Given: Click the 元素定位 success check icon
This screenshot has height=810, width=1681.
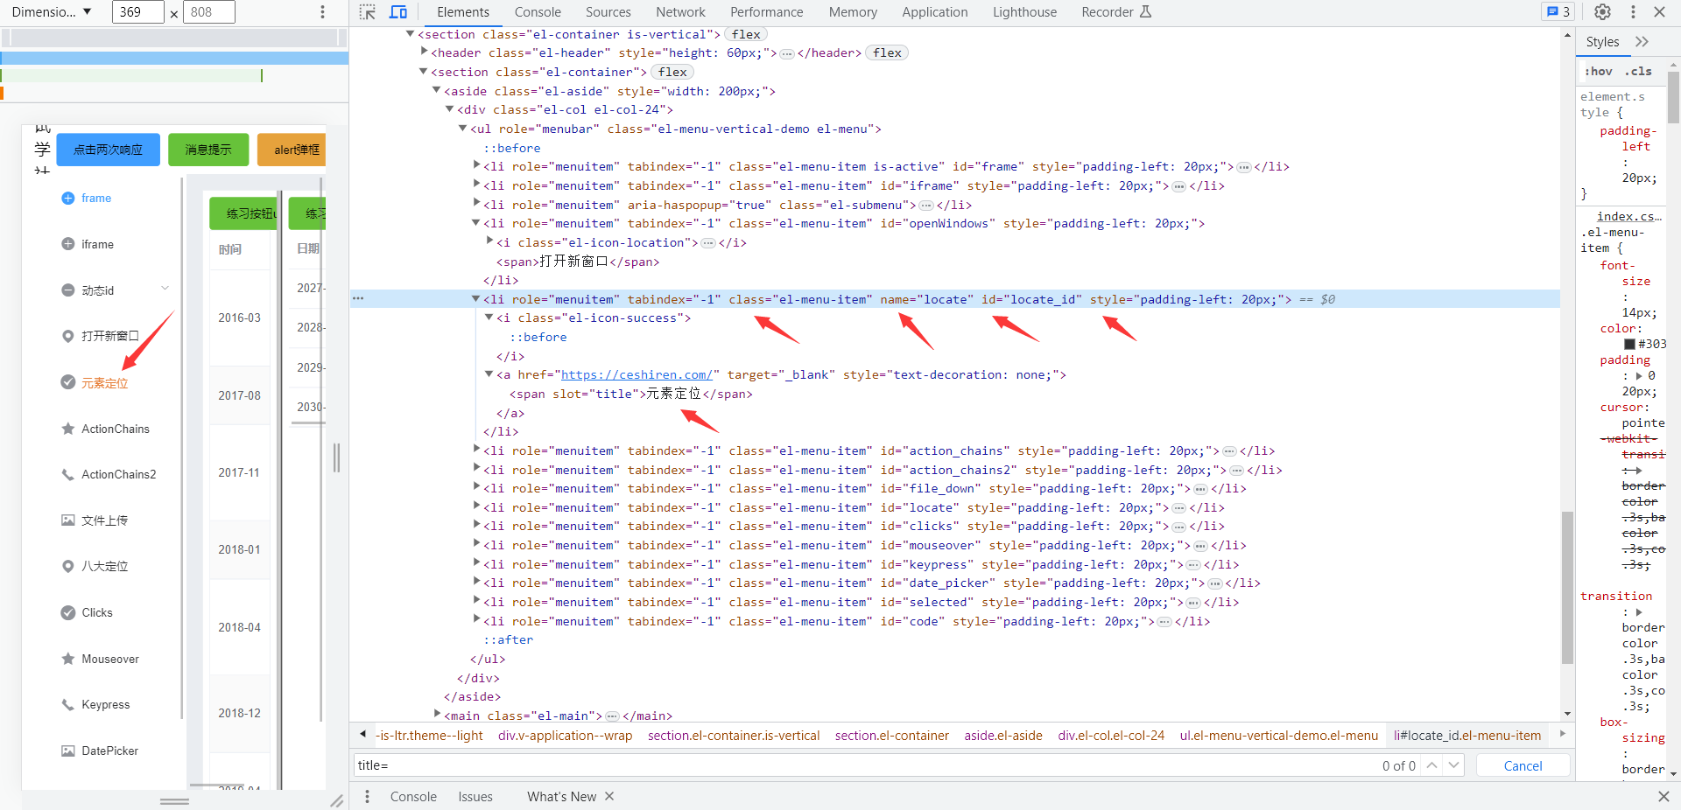Looking at the screenshot, I should click(x=67, y=382).
